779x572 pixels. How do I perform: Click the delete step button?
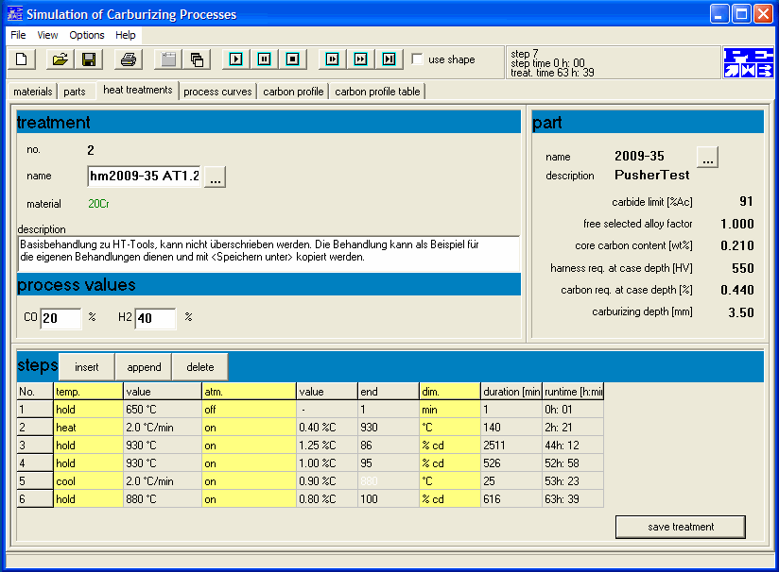(200, 367)
